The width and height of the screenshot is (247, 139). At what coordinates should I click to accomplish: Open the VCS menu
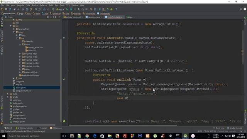pyautogui.click(x=68, y=5)
